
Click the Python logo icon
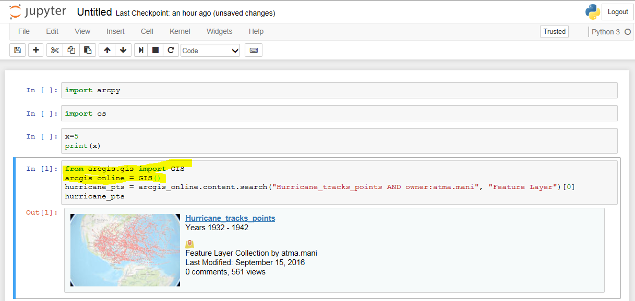pos(592,11)
